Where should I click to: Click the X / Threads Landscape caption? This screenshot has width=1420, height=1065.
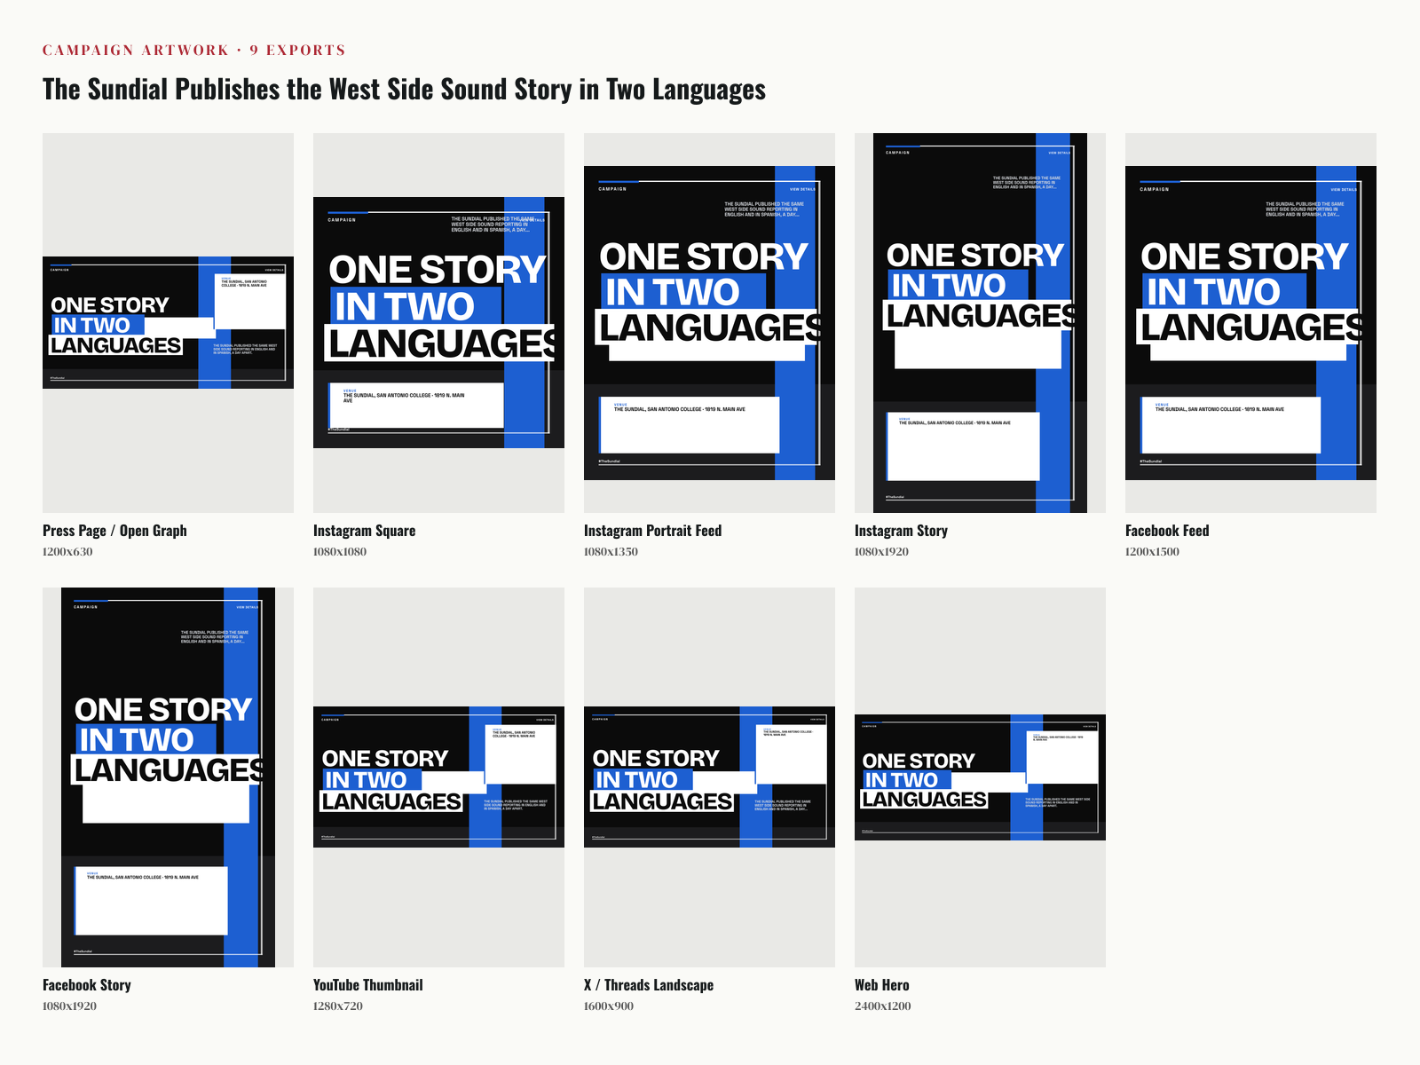click(649, 985)
